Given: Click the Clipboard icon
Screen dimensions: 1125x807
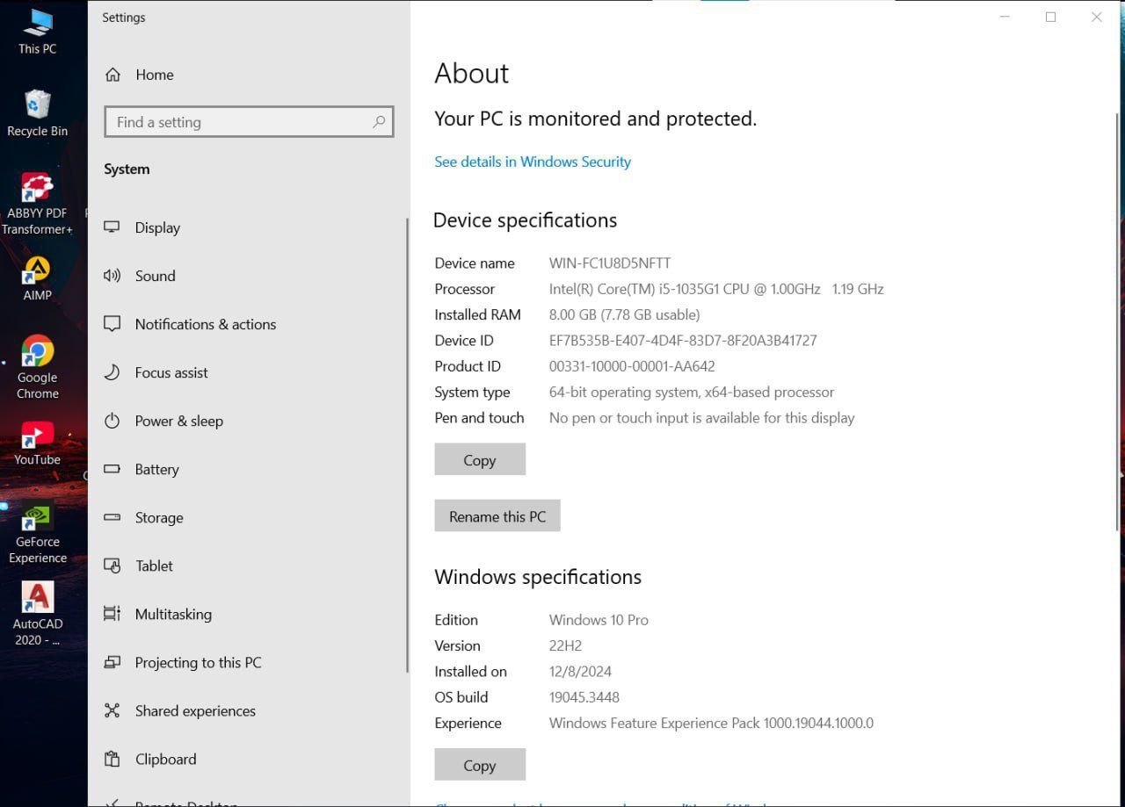Looking at the screenshot, I should point(112,759).
